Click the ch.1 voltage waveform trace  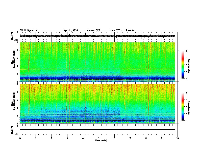pos(97,36)
